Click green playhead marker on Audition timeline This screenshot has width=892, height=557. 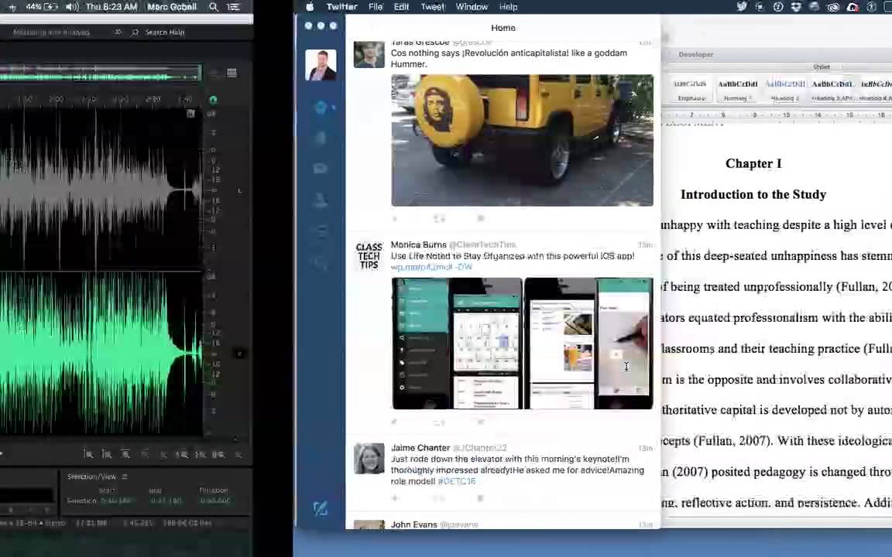pos(213,100)
